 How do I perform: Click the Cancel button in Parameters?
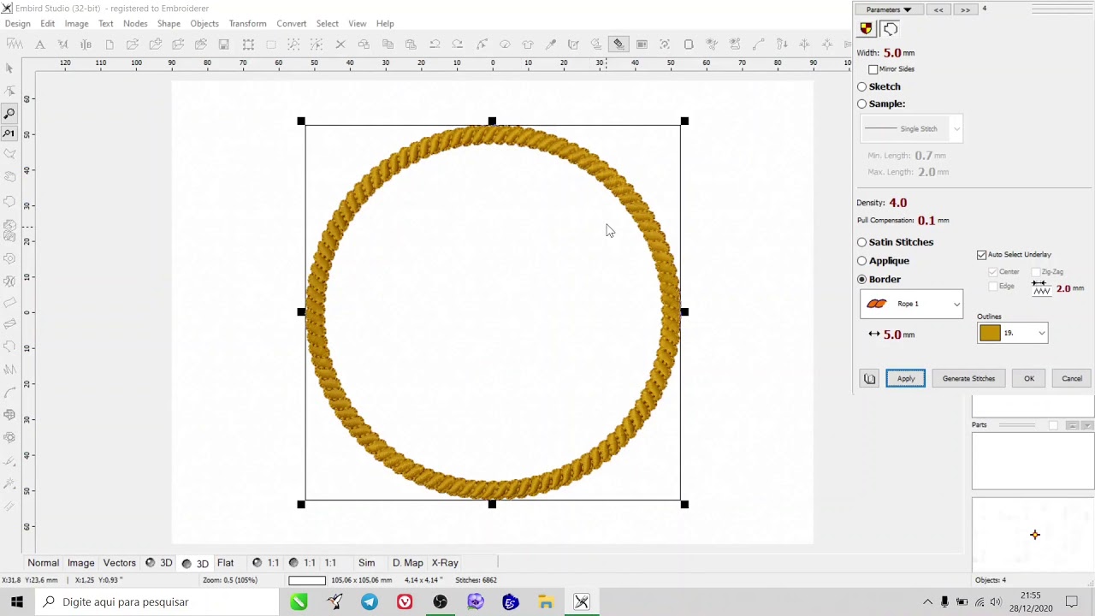(x=1072, y=378)
